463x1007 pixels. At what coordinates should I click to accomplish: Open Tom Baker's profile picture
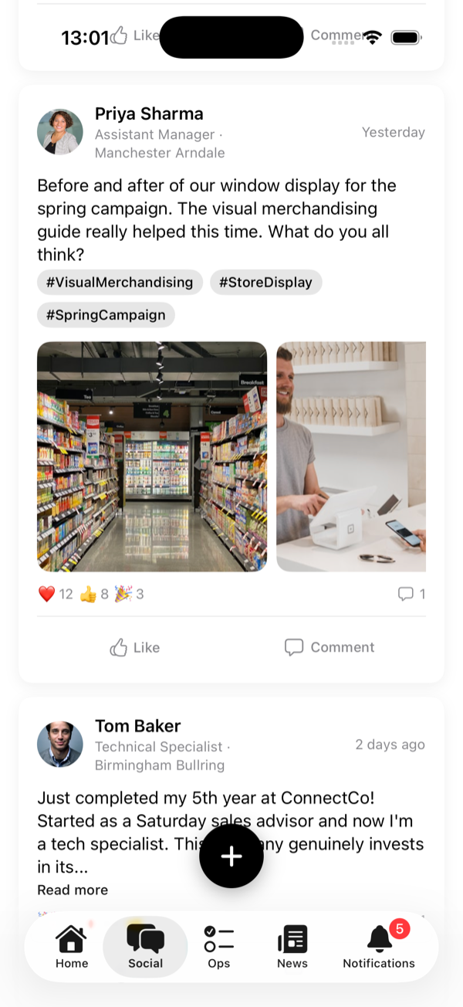[x=59, y=744]
